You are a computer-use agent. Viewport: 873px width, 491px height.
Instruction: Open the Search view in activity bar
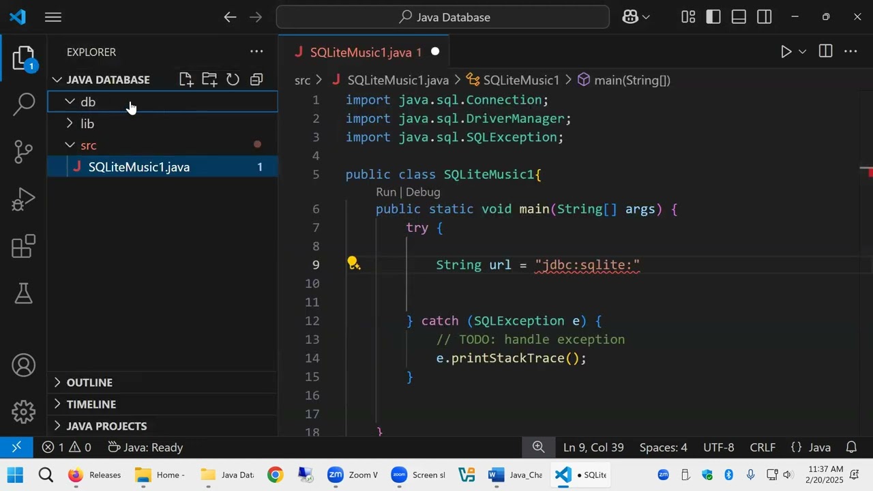click(x=23, y=104)
